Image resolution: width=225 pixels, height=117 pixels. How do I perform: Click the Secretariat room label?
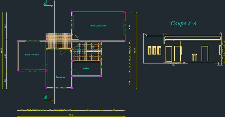[60, 77]
